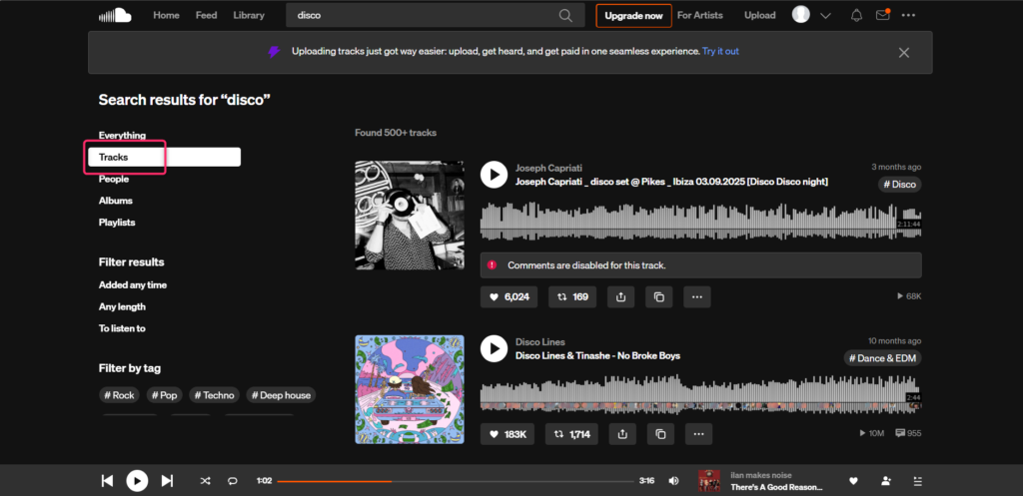Share the Joseph Capriati track
Image resolution: width=1023 pixels, height=496 pixels.
pos(621,296)
